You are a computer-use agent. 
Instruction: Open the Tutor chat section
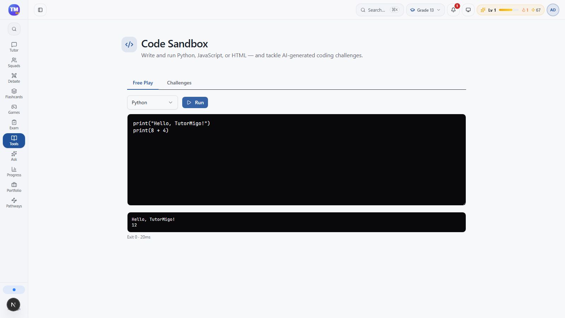[x=14, y=47]
